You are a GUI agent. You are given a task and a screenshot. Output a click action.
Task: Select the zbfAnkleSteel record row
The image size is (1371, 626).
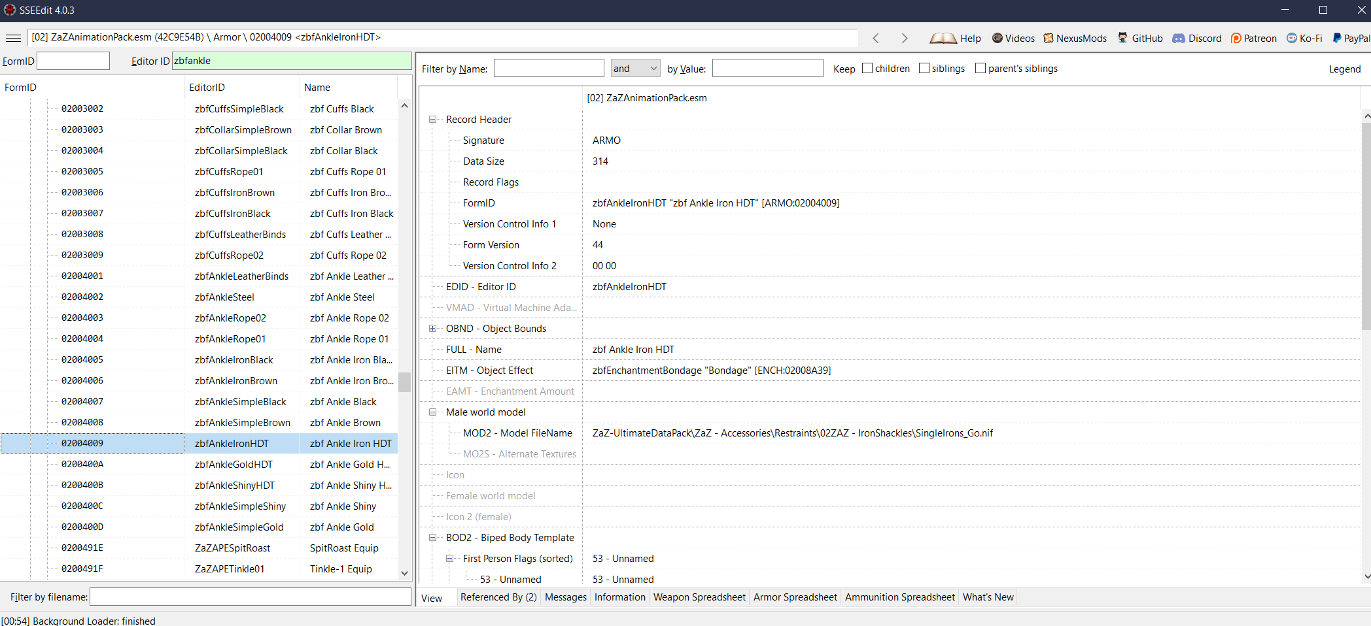tap(199, 297)
